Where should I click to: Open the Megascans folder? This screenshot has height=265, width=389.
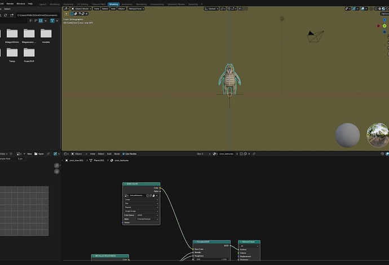(x=29, y=36)
